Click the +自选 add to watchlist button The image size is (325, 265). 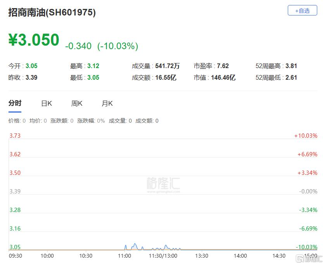303,10
